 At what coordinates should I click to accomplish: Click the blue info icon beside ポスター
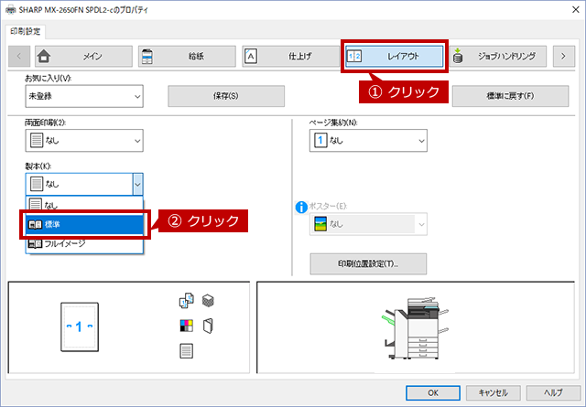(x=301, y=207)
